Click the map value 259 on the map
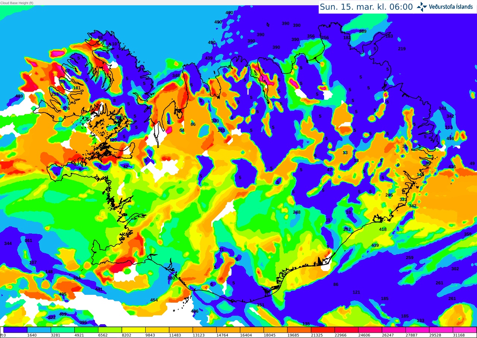 click(x=410, y=258)
